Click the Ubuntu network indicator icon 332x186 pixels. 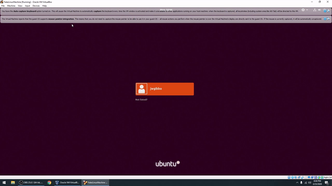(315, 10)
